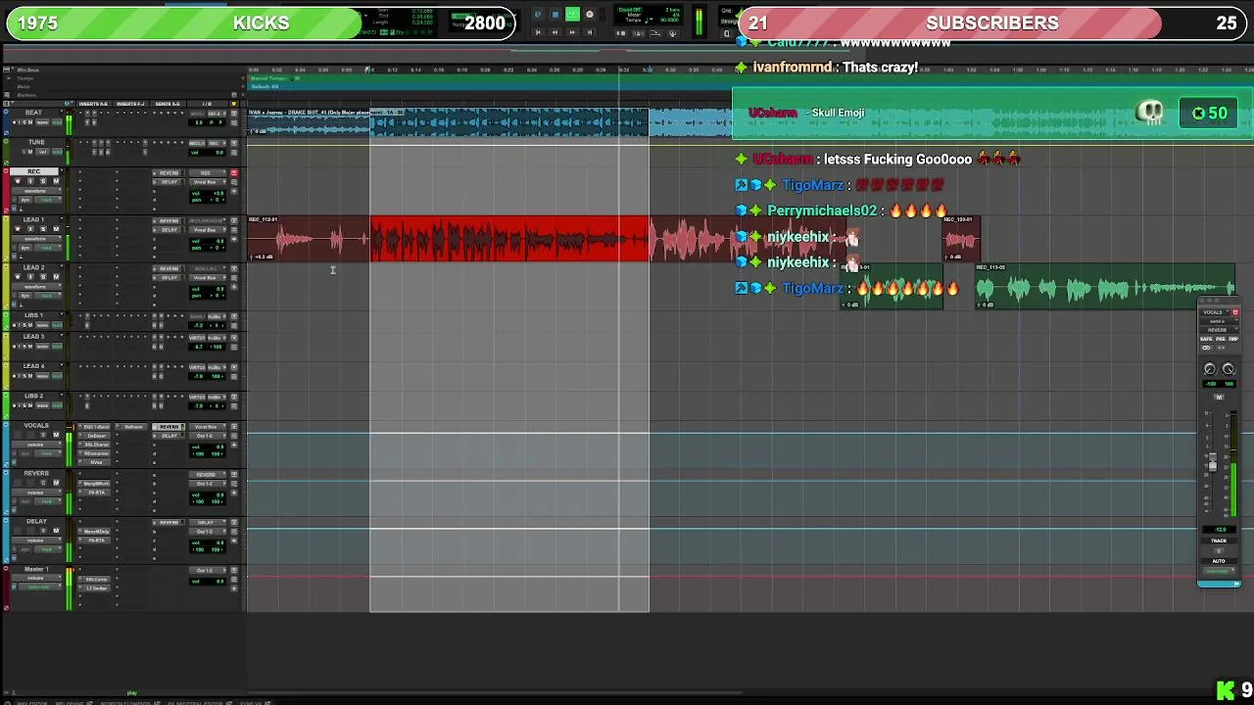
Task: Click the INSERTS A-E column header
Action: (93, 104)
